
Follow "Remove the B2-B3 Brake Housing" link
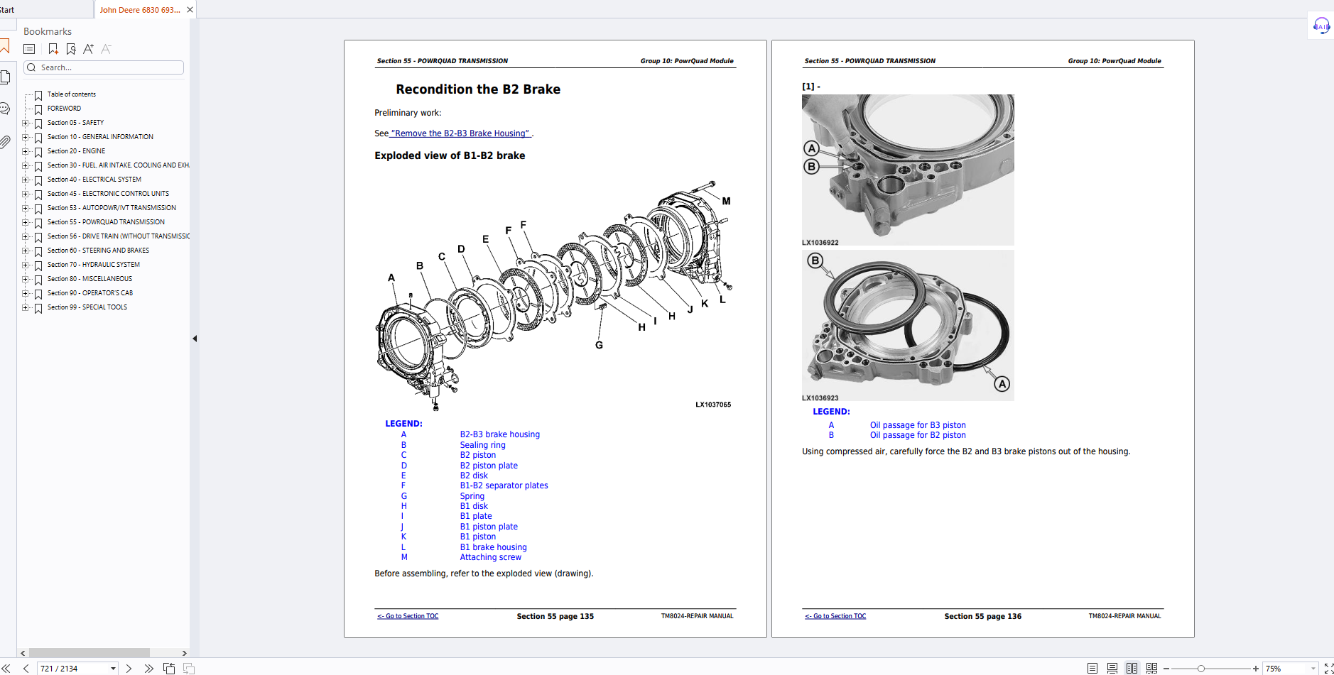coord(461,133)
